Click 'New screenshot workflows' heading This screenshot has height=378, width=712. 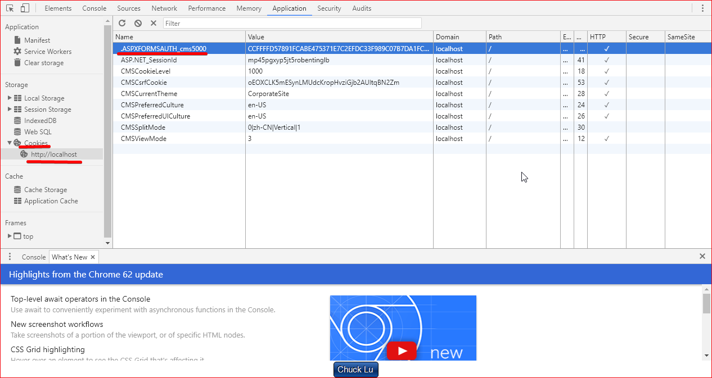click(57, 325)
